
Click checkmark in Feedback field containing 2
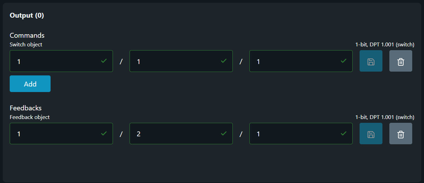click(223, 134)
